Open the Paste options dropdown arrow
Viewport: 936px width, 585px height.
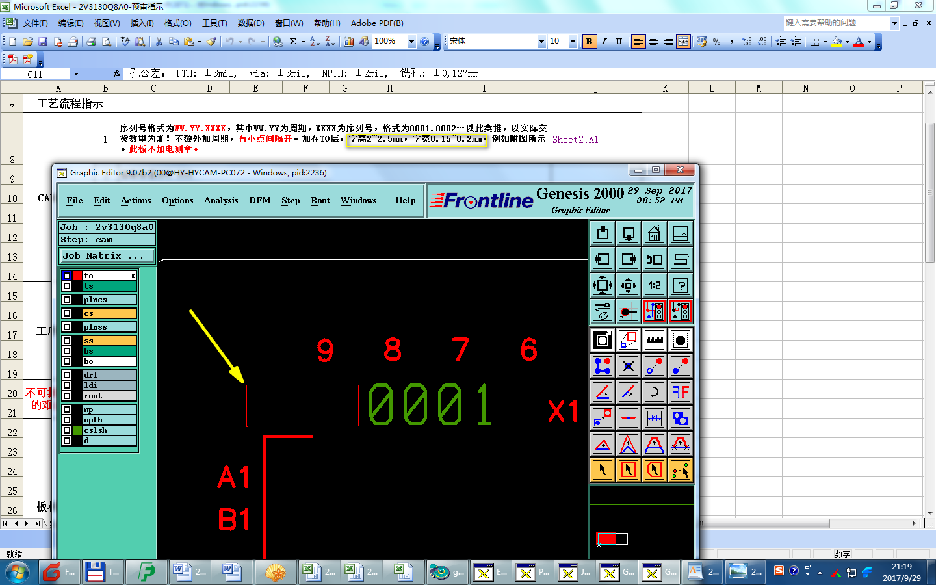[200, 42]
